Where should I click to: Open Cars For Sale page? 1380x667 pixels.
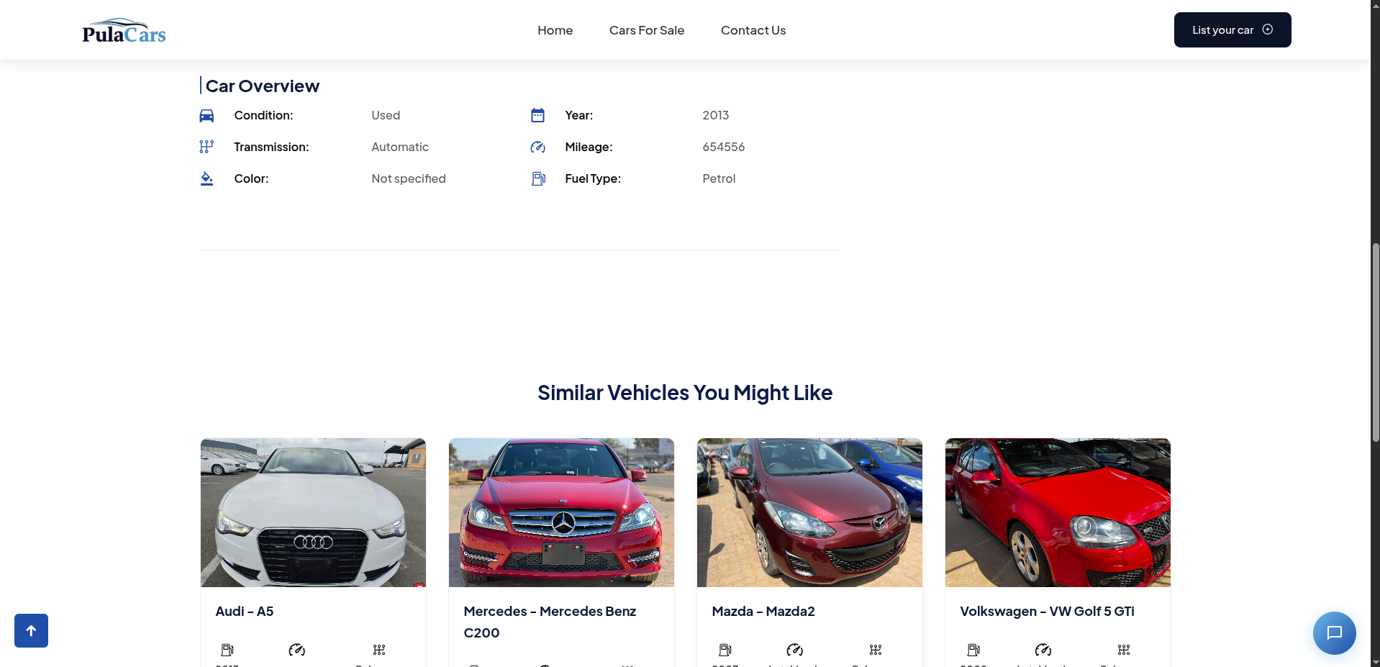(646, 30)
